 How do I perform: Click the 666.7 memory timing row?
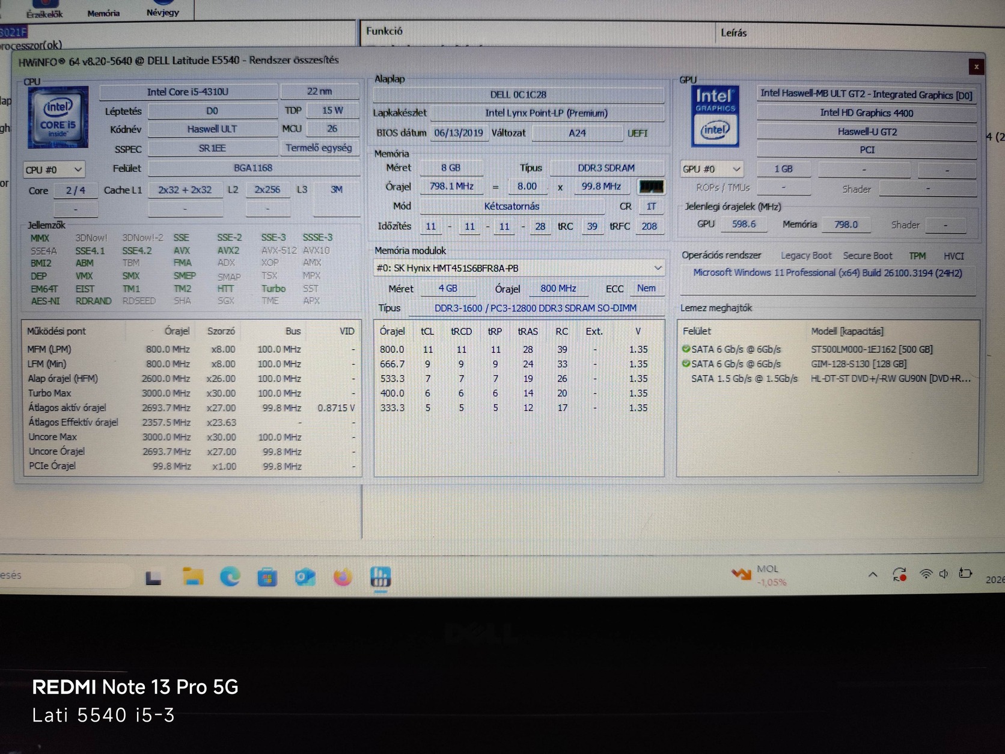[518, 364]
